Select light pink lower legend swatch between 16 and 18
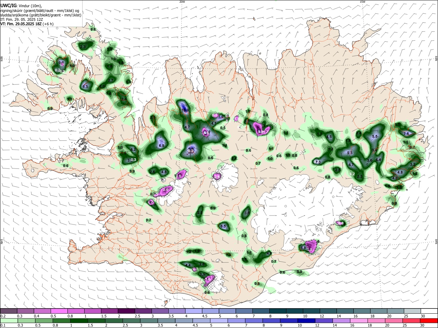This screenshot has width=438, height=328. tap(359, 321)
